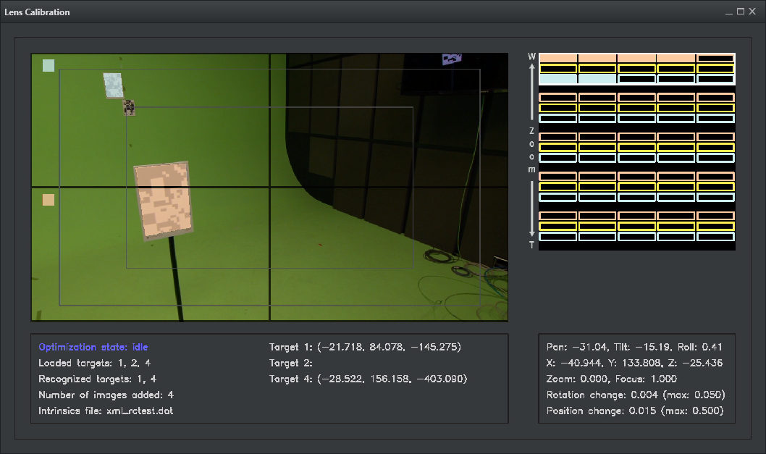Click the Intrinsics file xml_rctest.dat line
The height and width of the screenshot is (454, 766).
(x=106, y=411)
